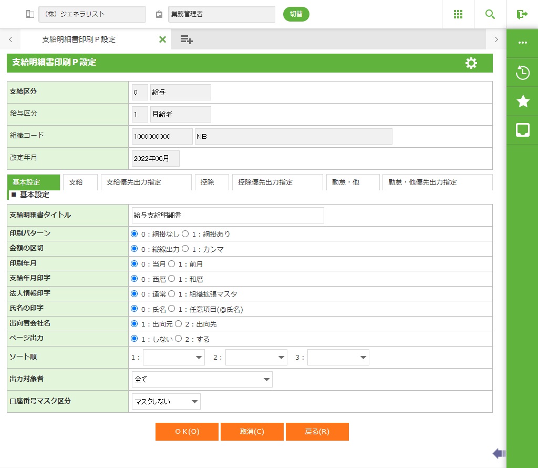
Task: Click the 切替 switch button
Action: (296, 14)
